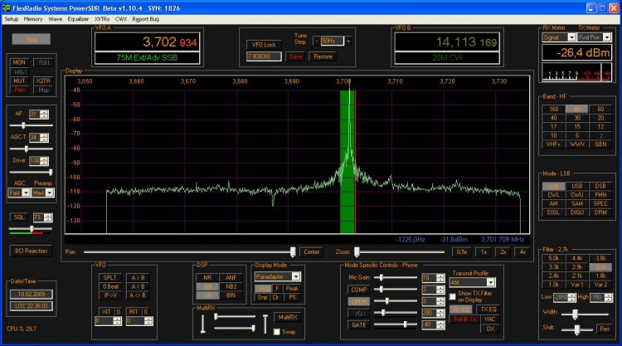Click the Stop button
622x346 pixels.
(x=32, y=39)
